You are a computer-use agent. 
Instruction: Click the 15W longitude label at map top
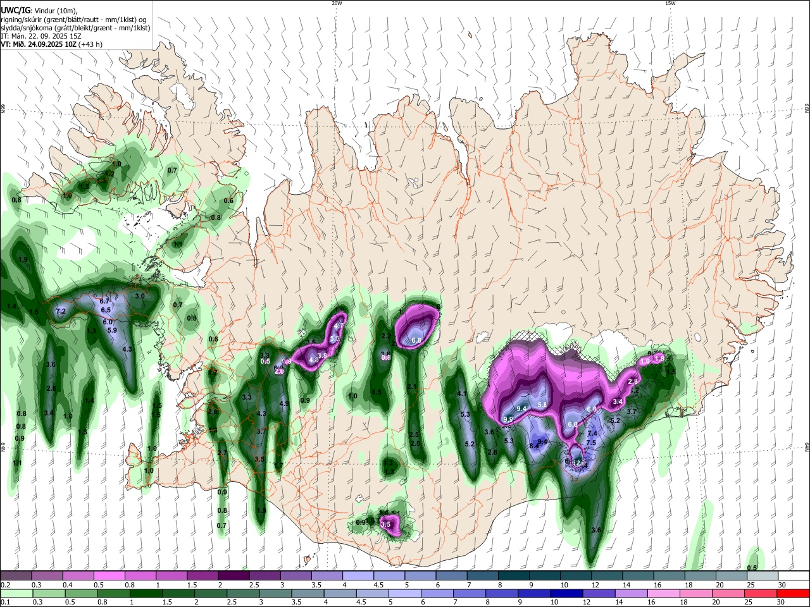pos(670,3)
